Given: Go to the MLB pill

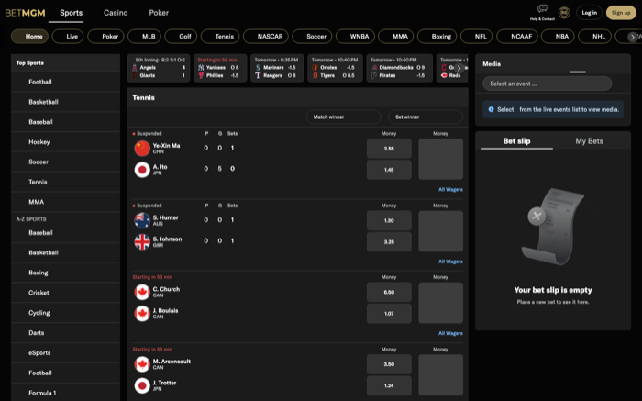Looking at the screenshot, I should click(x=144, y=37).
